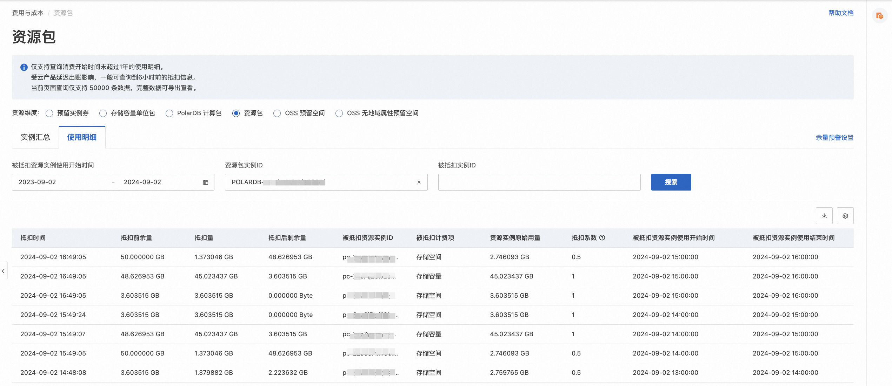The image size is (892, 386).
Task: Switch to the 实例汇总 tab
Action: pyautogui.click(x=35, y=137)
